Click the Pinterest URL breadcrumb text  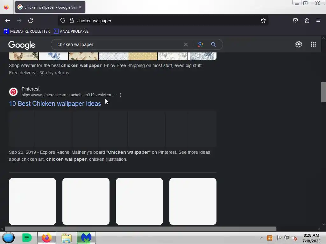[x=68, y=95]
